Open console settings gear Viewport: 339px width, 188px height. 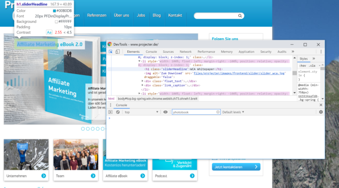pos(321,112)
